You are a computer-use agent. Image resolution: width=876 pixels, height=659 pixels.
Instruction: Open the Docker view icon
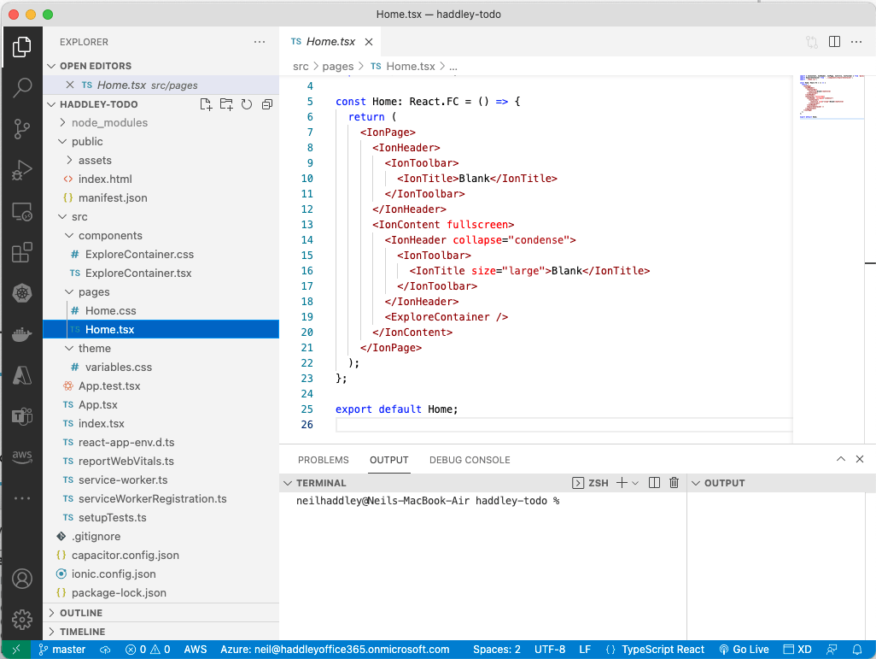point(22,335)
